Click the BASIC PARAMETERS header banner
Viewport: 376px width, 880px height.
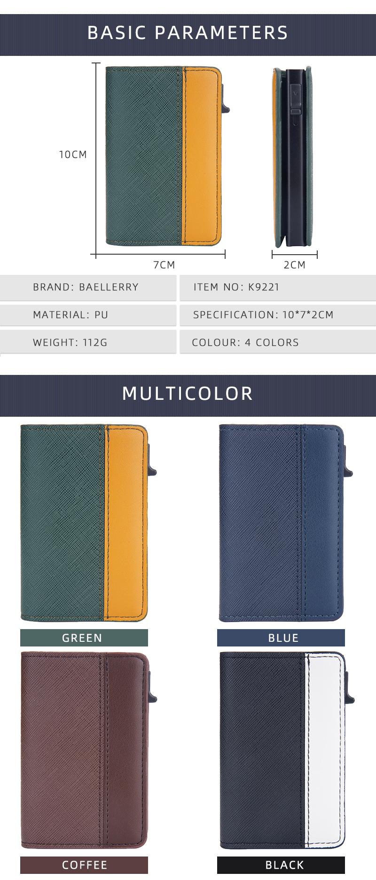point(188,35)
